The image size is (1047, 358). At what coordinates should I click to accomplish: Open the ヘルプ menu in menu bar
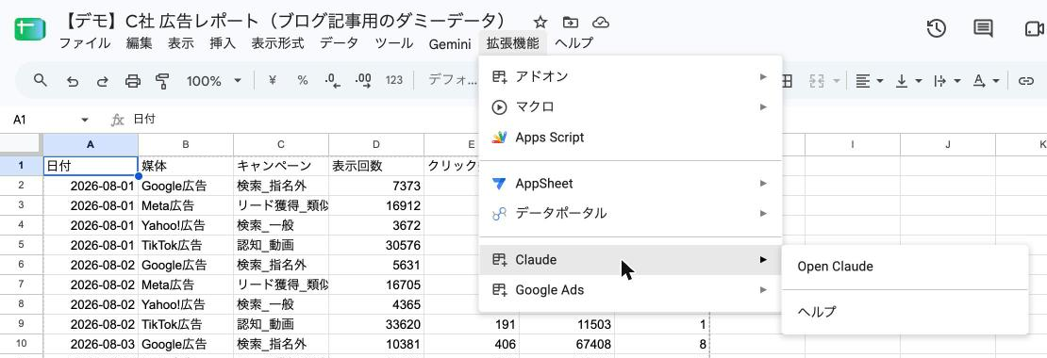tap(573, 44)
